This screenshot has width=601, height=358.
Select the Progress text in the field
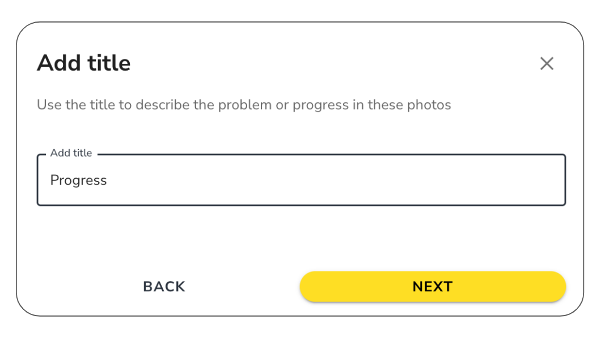[78, 180]
